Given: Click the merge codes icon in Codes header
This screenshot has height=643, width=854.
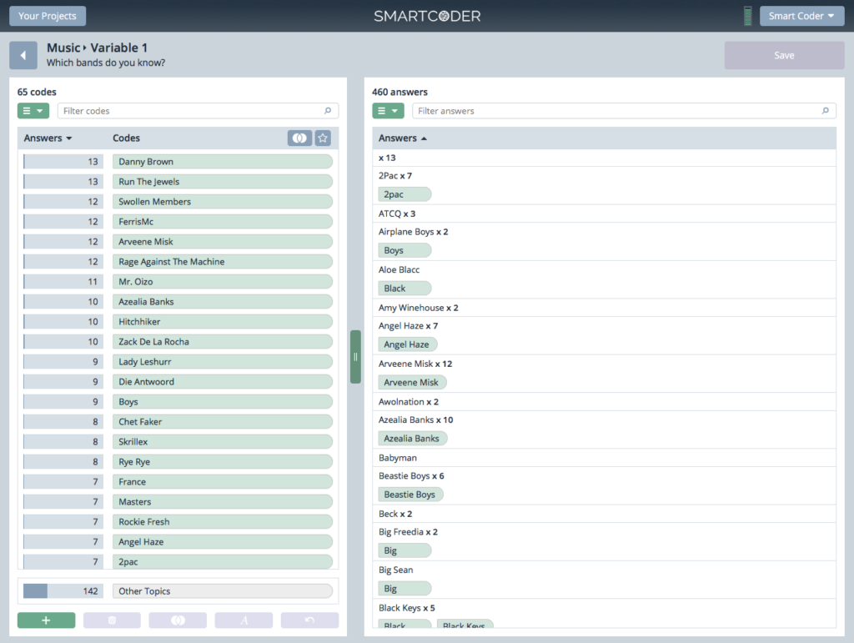Looking at the screenshot, I should 299,138.
